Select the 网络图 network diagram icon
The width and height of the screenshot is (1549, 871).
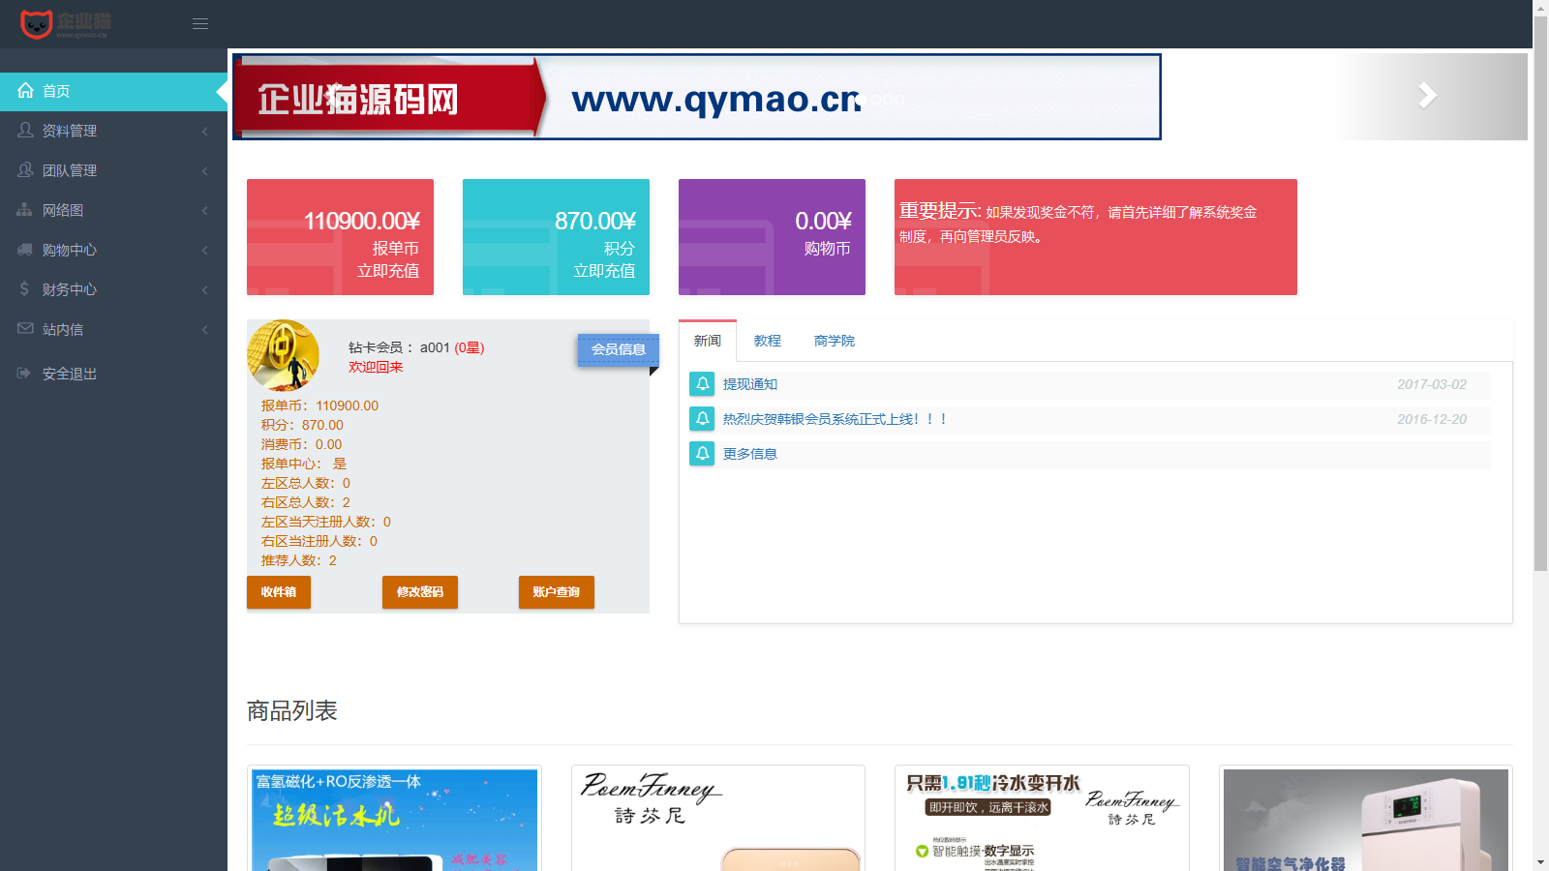[24, 210]
